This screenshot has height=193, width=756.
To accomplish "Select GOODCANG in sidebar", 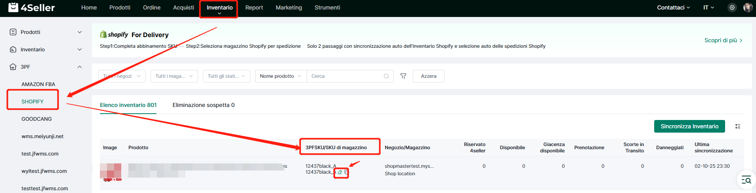I will [x=36, y=119].
